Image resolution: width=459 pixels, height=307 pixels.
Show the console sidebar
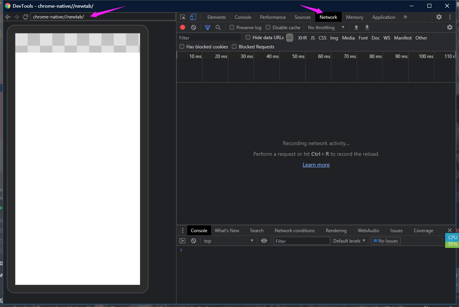[x=182, y=241]
